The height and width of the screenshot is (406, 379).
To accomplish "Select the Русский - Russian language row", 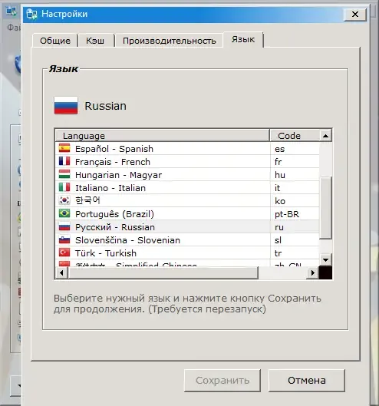I will [187, 227].
